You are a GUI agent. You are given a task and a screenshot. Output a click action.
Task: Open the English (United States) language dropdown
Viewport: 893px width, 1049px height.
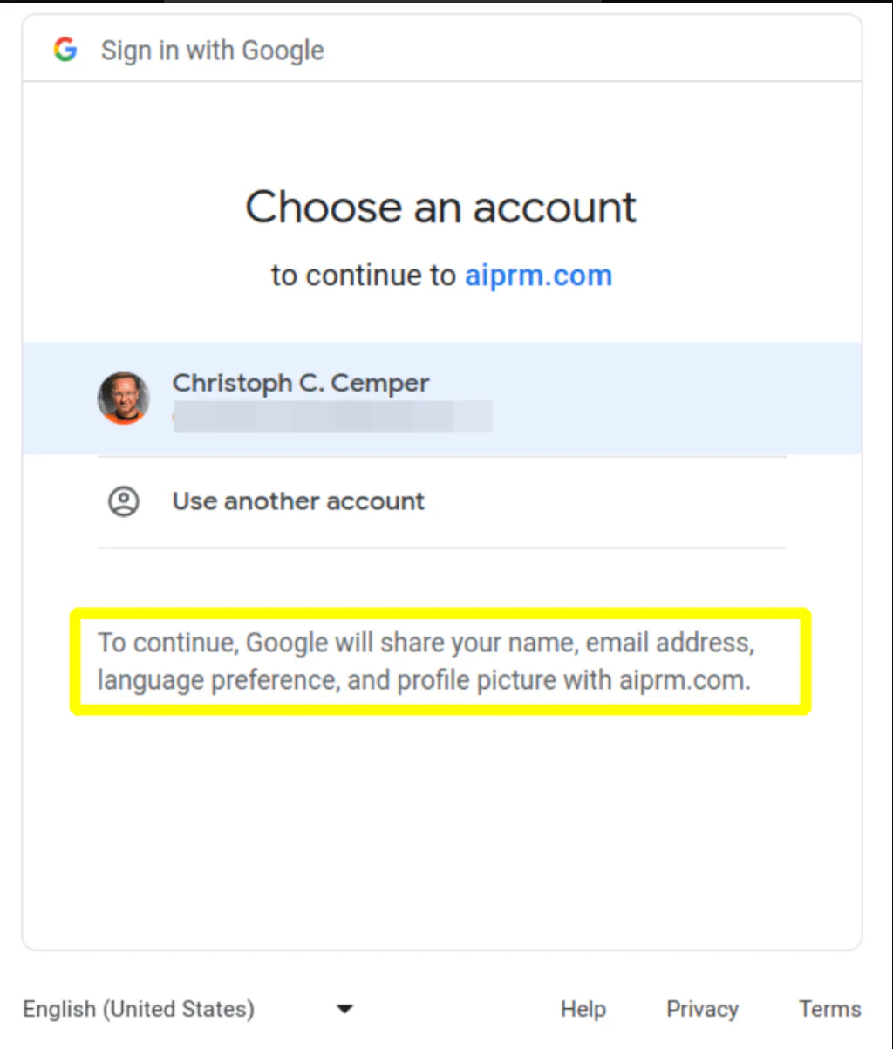(187, 1009)
